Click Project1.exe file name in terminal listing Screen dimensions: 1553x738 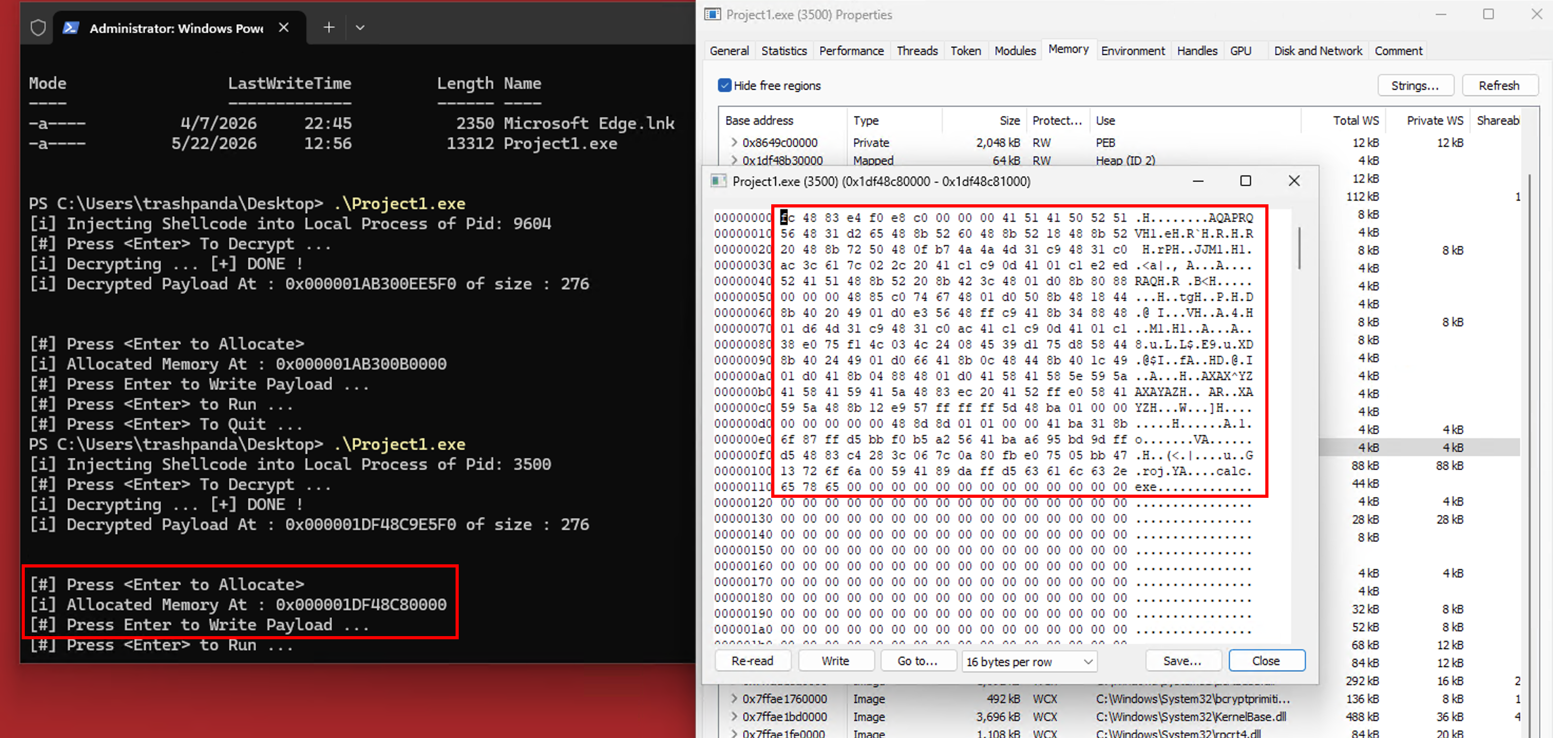click(560, 144)
